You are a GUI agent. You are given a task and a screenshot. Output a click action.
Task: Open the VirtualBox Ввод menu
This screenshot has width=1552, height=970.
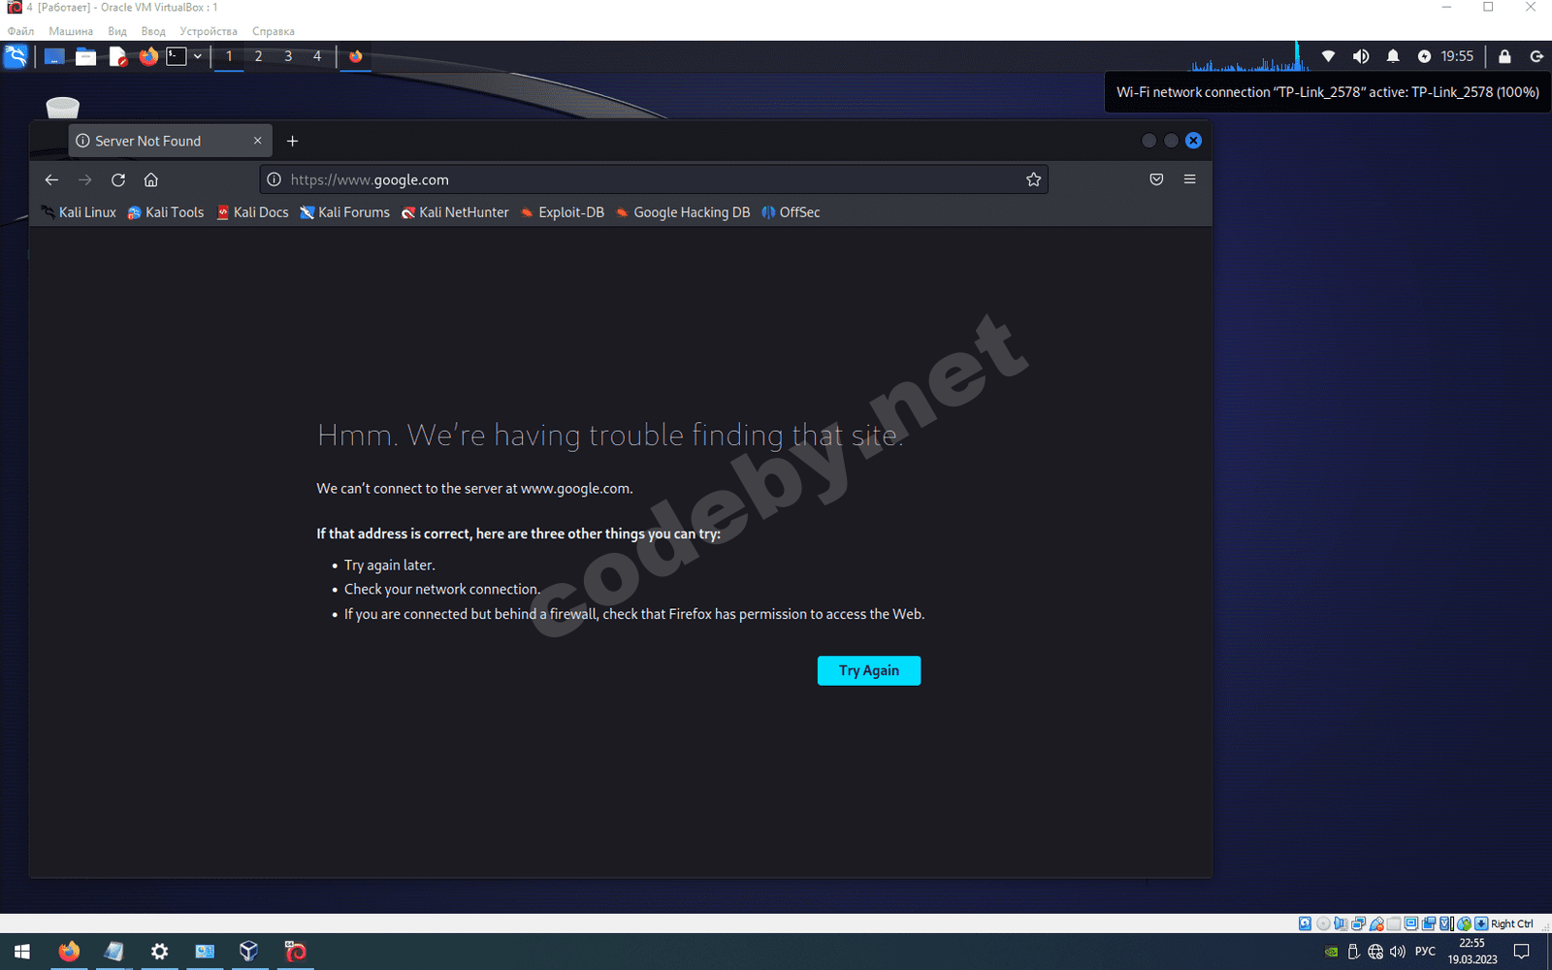click(153, 31)
